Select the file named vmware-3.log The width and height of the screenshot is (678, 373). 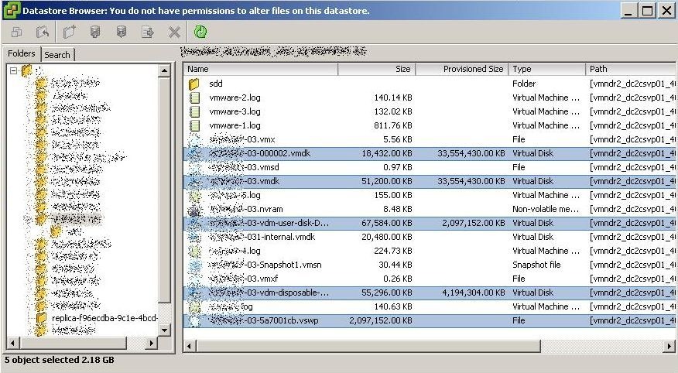[x=235, y=111]
